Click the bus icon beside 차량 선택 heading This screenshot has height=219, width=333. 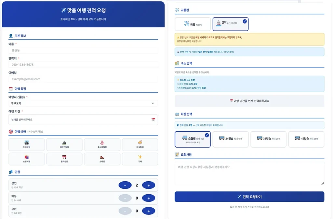(x=177, y=114)
